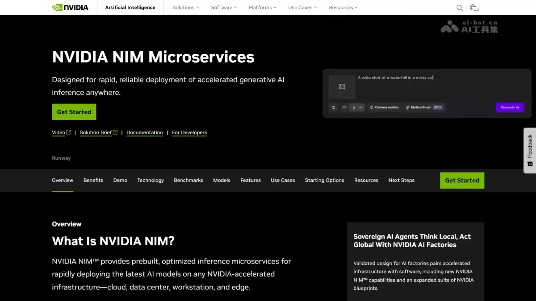Click the image upload placeholder icon
Screen dimensions: 536x301
(x=342, y=87)
